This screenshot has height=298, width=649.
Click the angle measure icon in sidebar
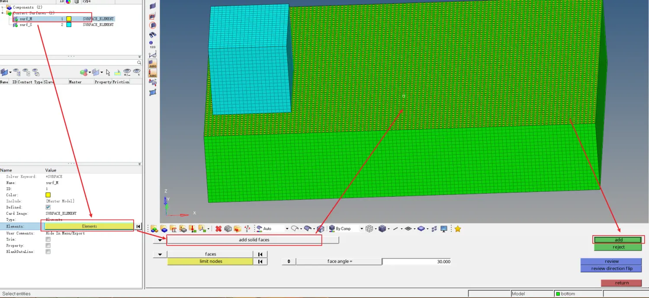152,55
